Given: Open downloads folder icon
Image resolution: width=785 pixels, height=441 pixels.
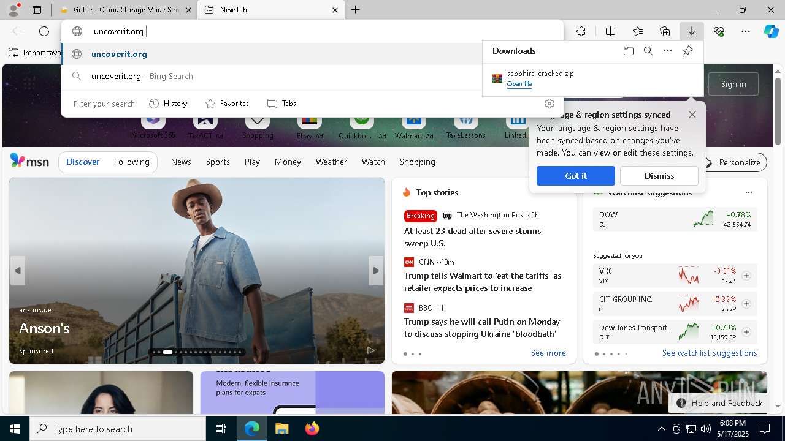Looking at the screenshot, I should 628,51.
